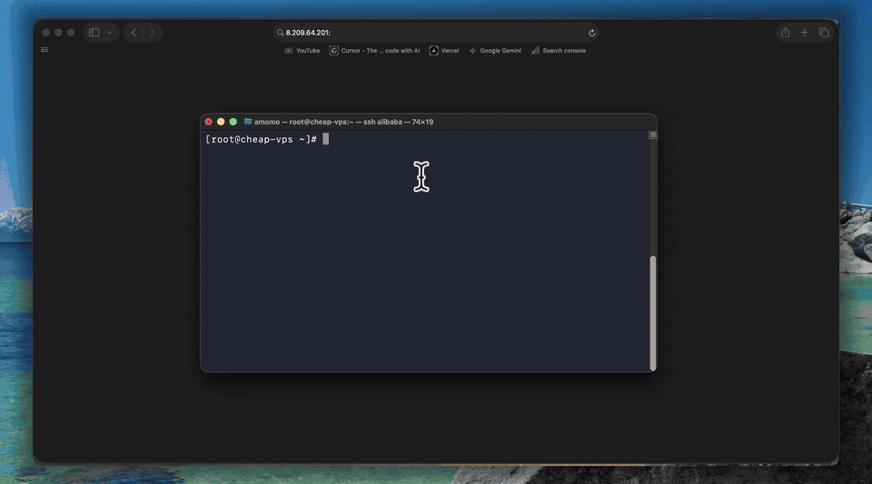Open the sidebar options dropdown arrow

(110, 33)
